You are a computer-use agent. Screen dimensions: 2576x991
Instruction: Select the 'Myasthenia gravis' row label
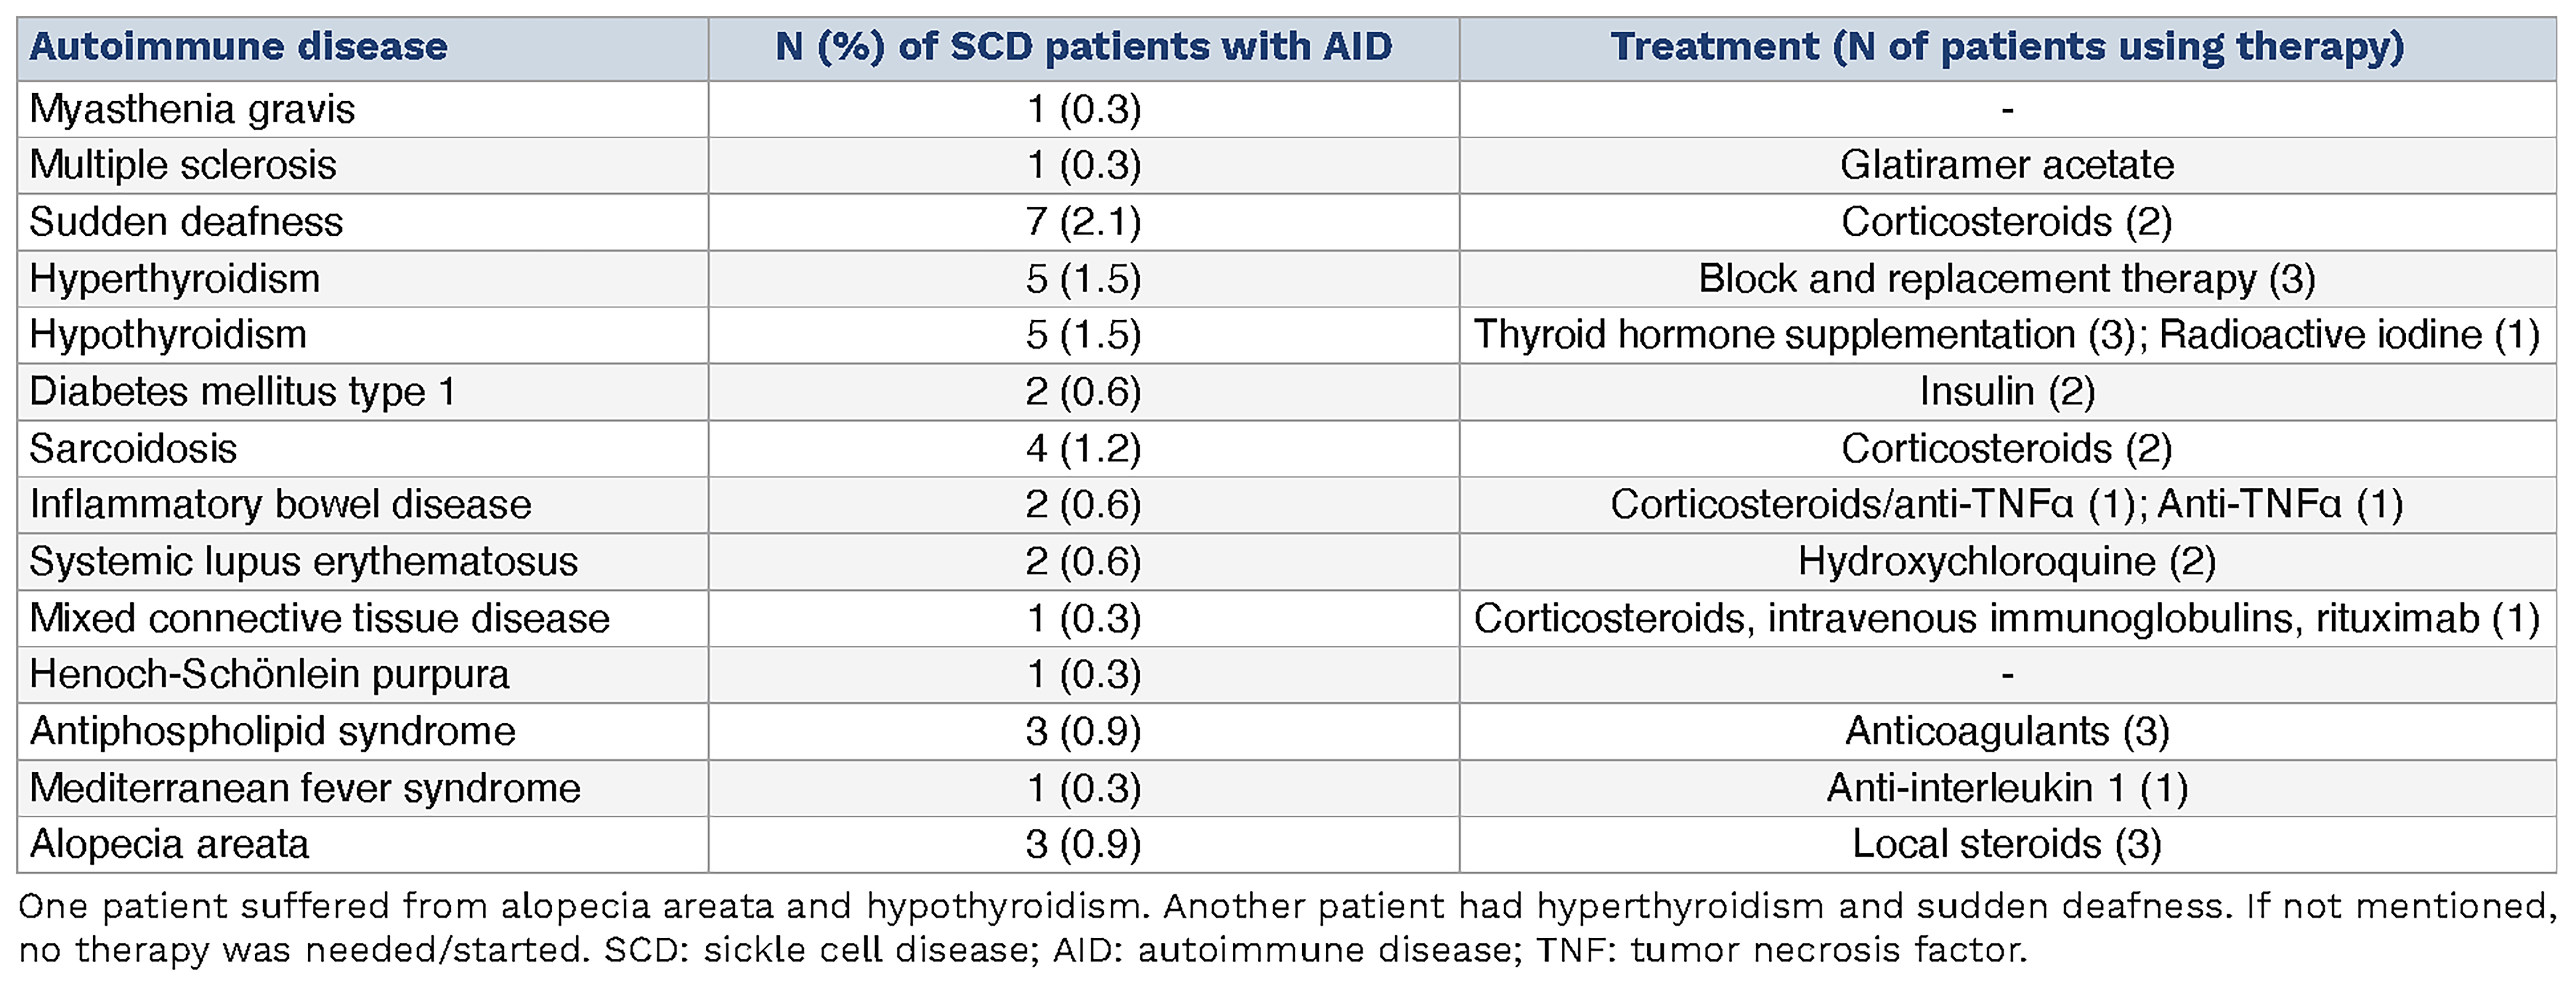192,109
